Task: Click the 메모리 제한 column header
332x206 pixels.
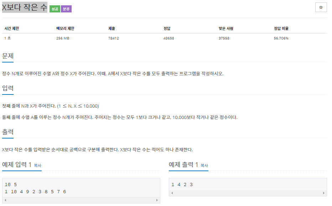Action: [65, 28]
